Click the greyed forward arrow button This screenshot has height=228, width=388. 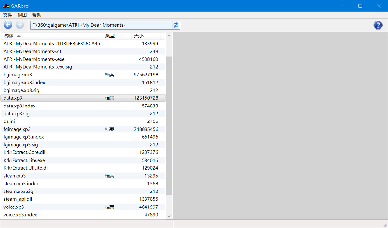(20, 25)
